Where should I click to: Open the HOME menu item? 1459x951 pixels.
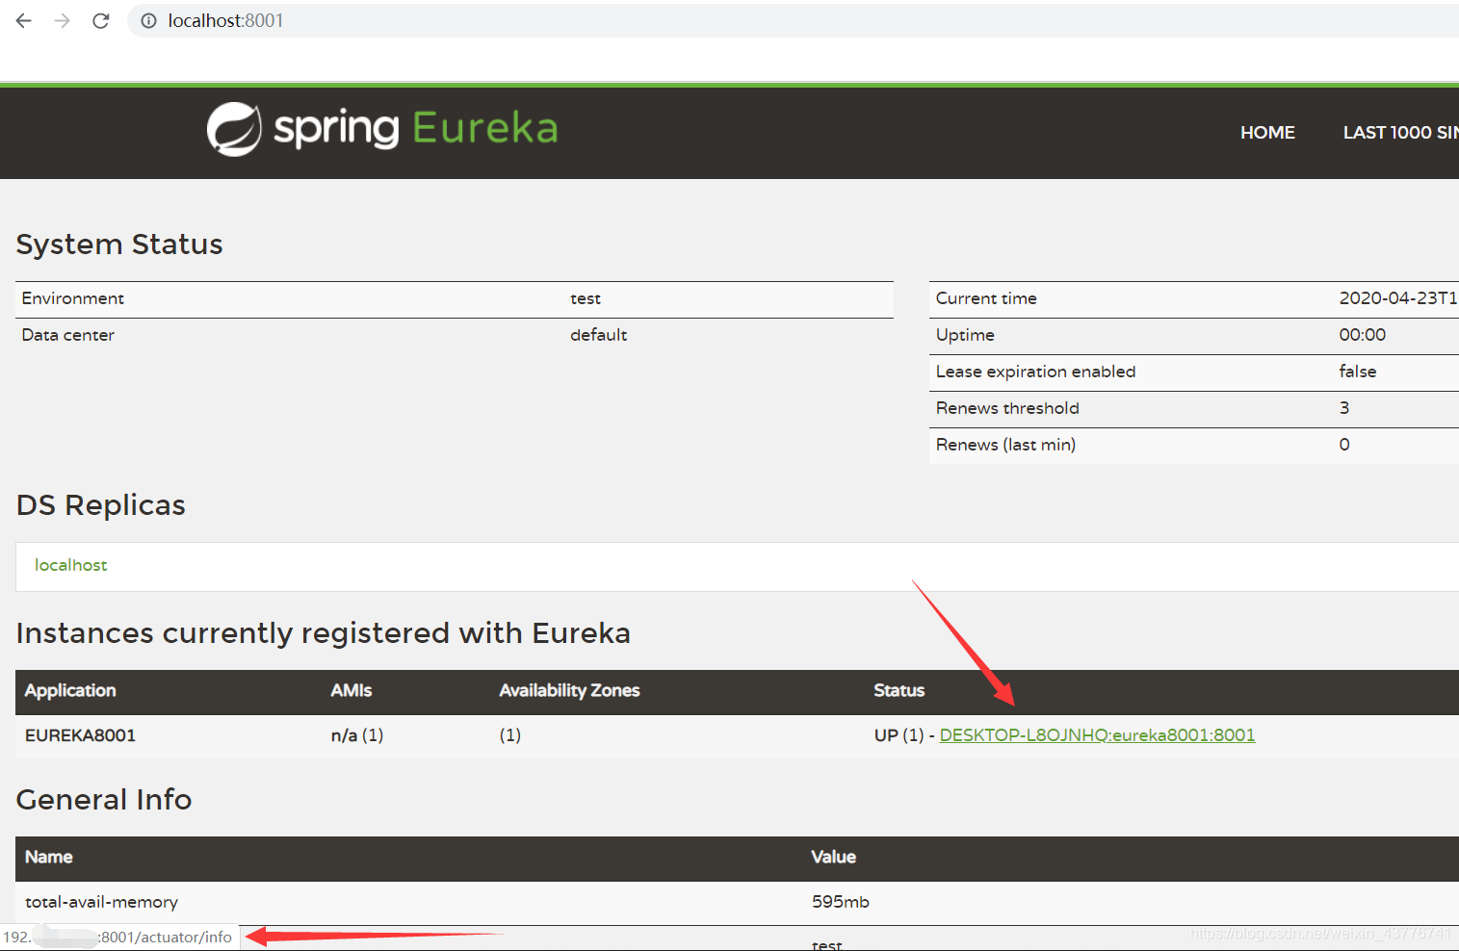(1267, 133)
